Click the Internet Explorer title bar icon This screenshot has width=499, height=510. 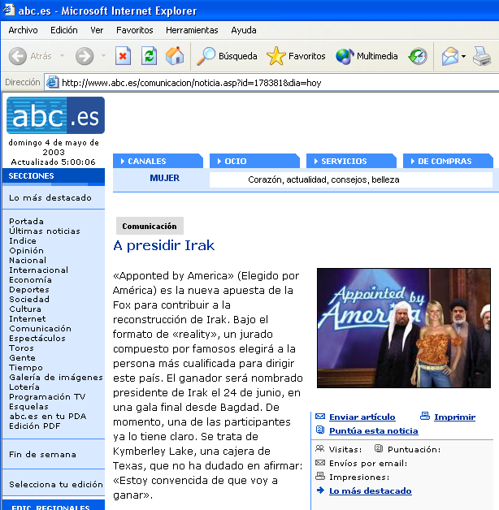8,10
